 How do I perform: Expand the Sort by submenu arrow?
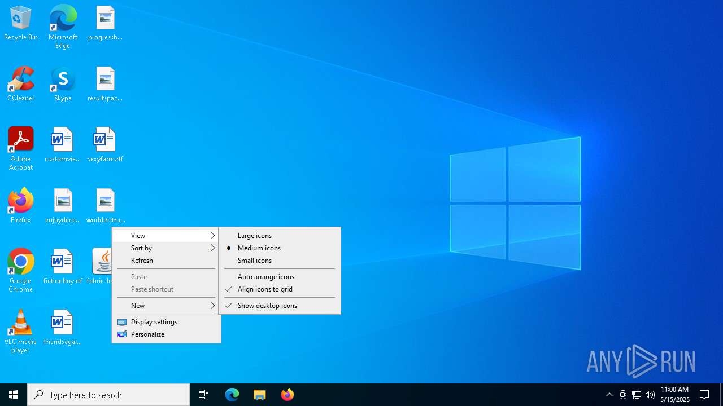213,248
